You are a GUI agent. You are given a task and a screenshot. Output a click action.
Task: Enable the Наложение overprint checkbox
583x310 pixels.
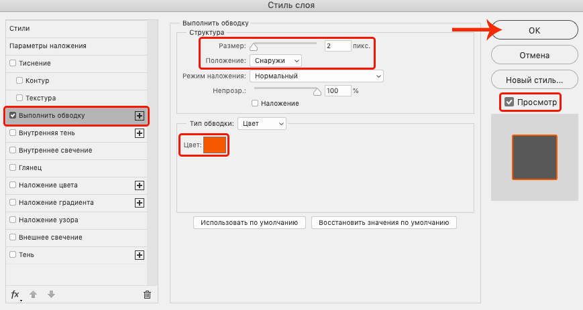[x=255, y=104]
